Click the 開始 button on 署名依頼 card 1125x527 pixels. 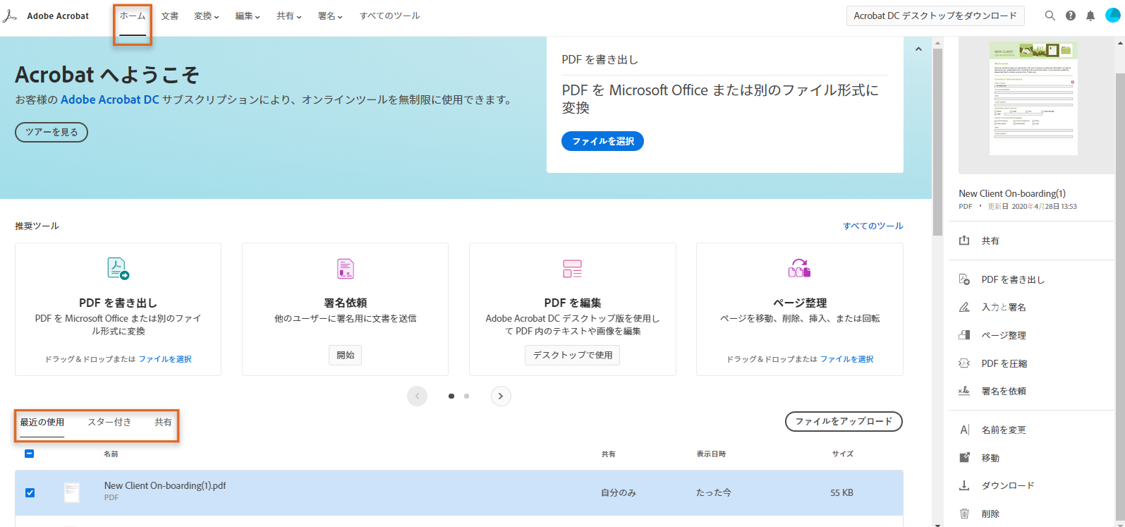pos(346,355)
